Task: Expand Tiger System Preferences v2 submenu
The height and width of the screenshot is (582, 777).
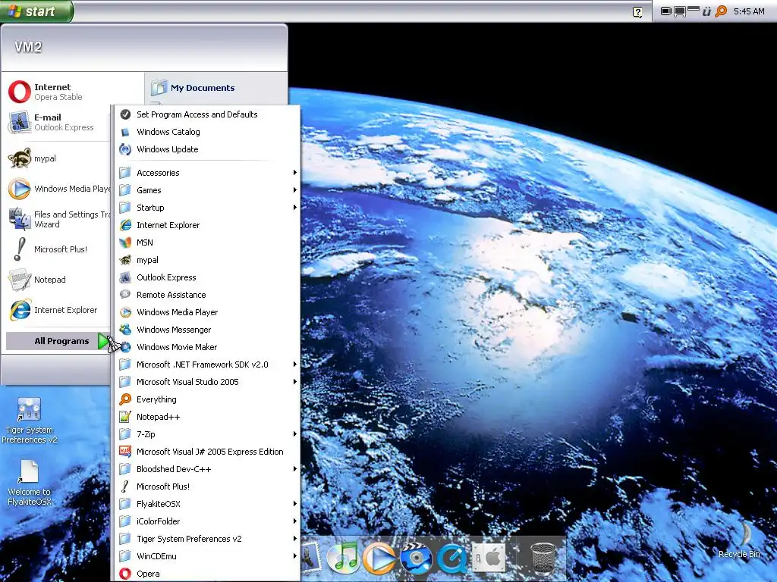Action: (x=206, y=539)
